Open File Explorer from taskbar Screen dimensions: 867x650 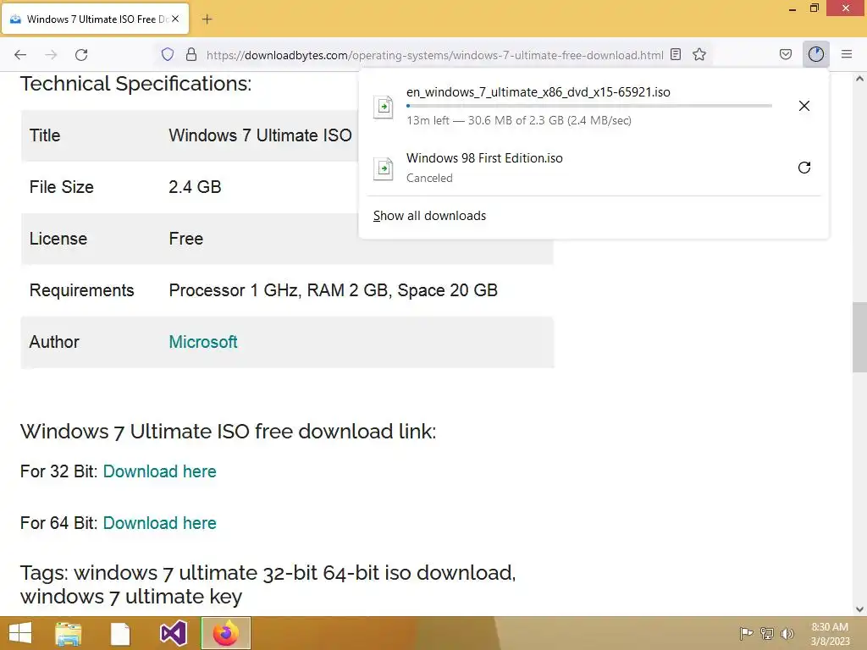click(x=69, y=633)
